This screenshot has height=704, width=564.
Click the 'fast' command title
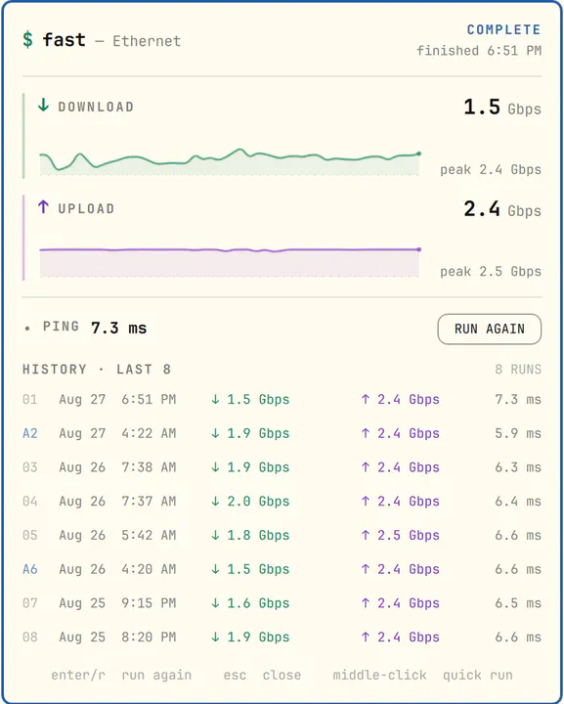click(x=64, y=39)
